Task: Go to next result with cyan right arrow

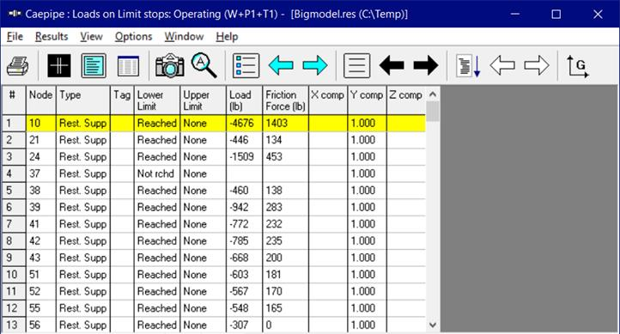Action: [315, 65]
